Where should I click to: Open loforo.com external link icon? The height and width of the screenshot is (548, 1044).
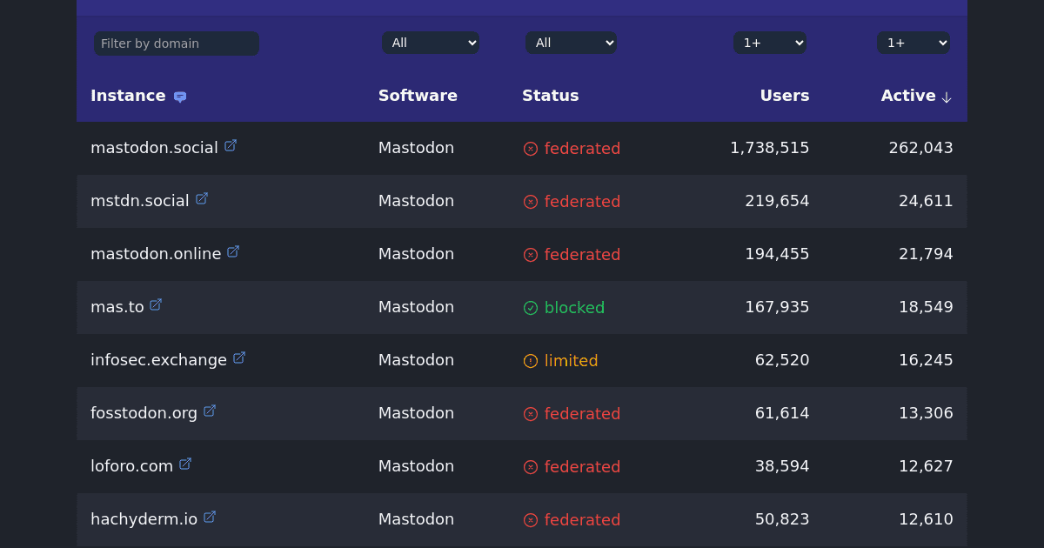tap(185, 464)
